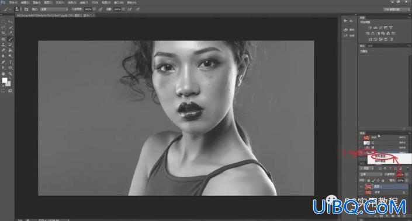Open the 滤镜 (Filter) menu
Screen dimensions: 412x221
(x=84, y=2)
